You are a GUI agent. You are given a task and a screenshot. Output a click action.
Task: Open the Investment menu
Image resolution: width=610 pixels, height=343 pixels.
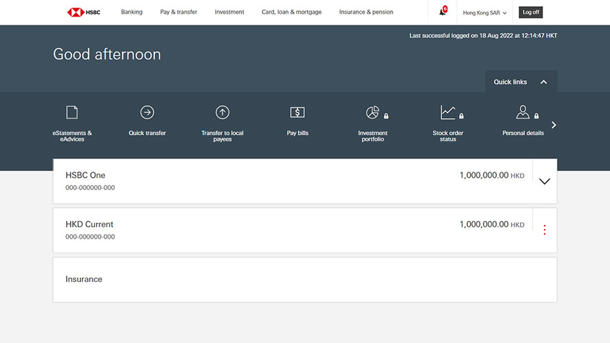(x=230, y=12)
